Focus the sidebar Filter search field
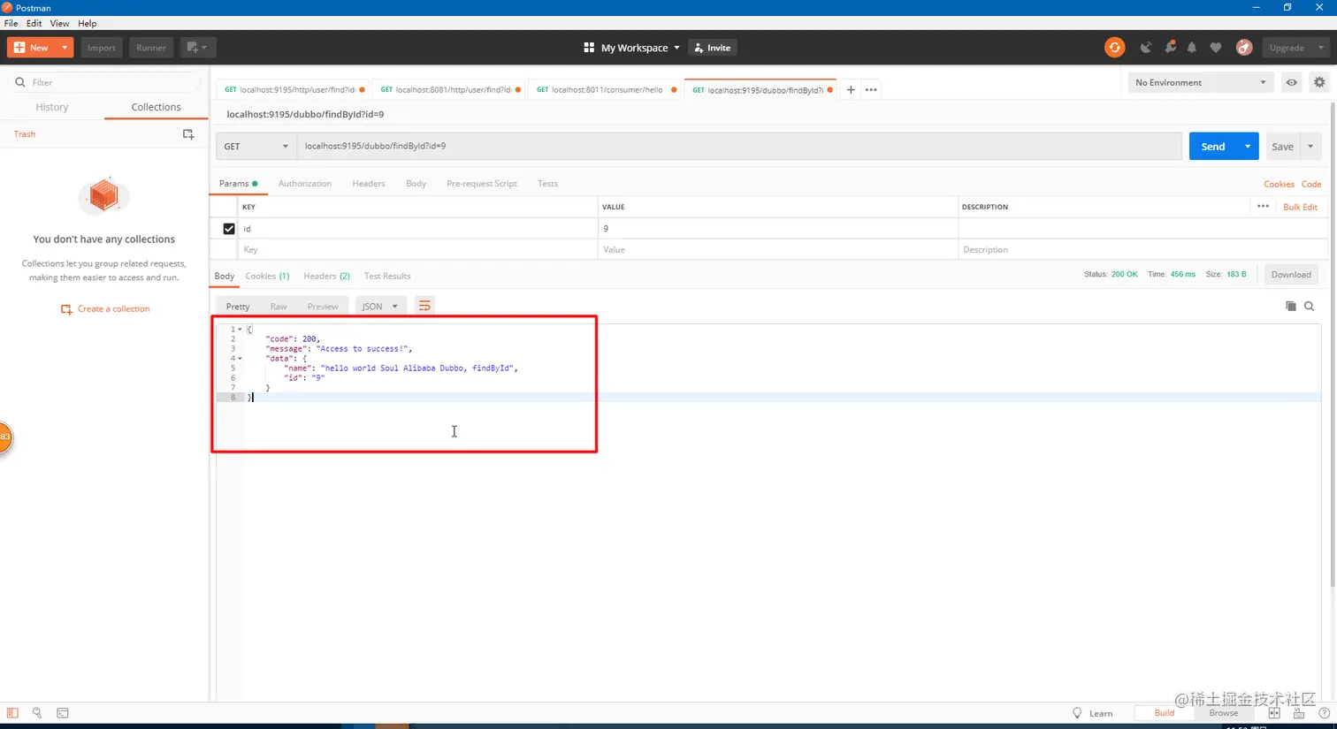This screenshot has height=729, width=1337. [x=104, y=82]
